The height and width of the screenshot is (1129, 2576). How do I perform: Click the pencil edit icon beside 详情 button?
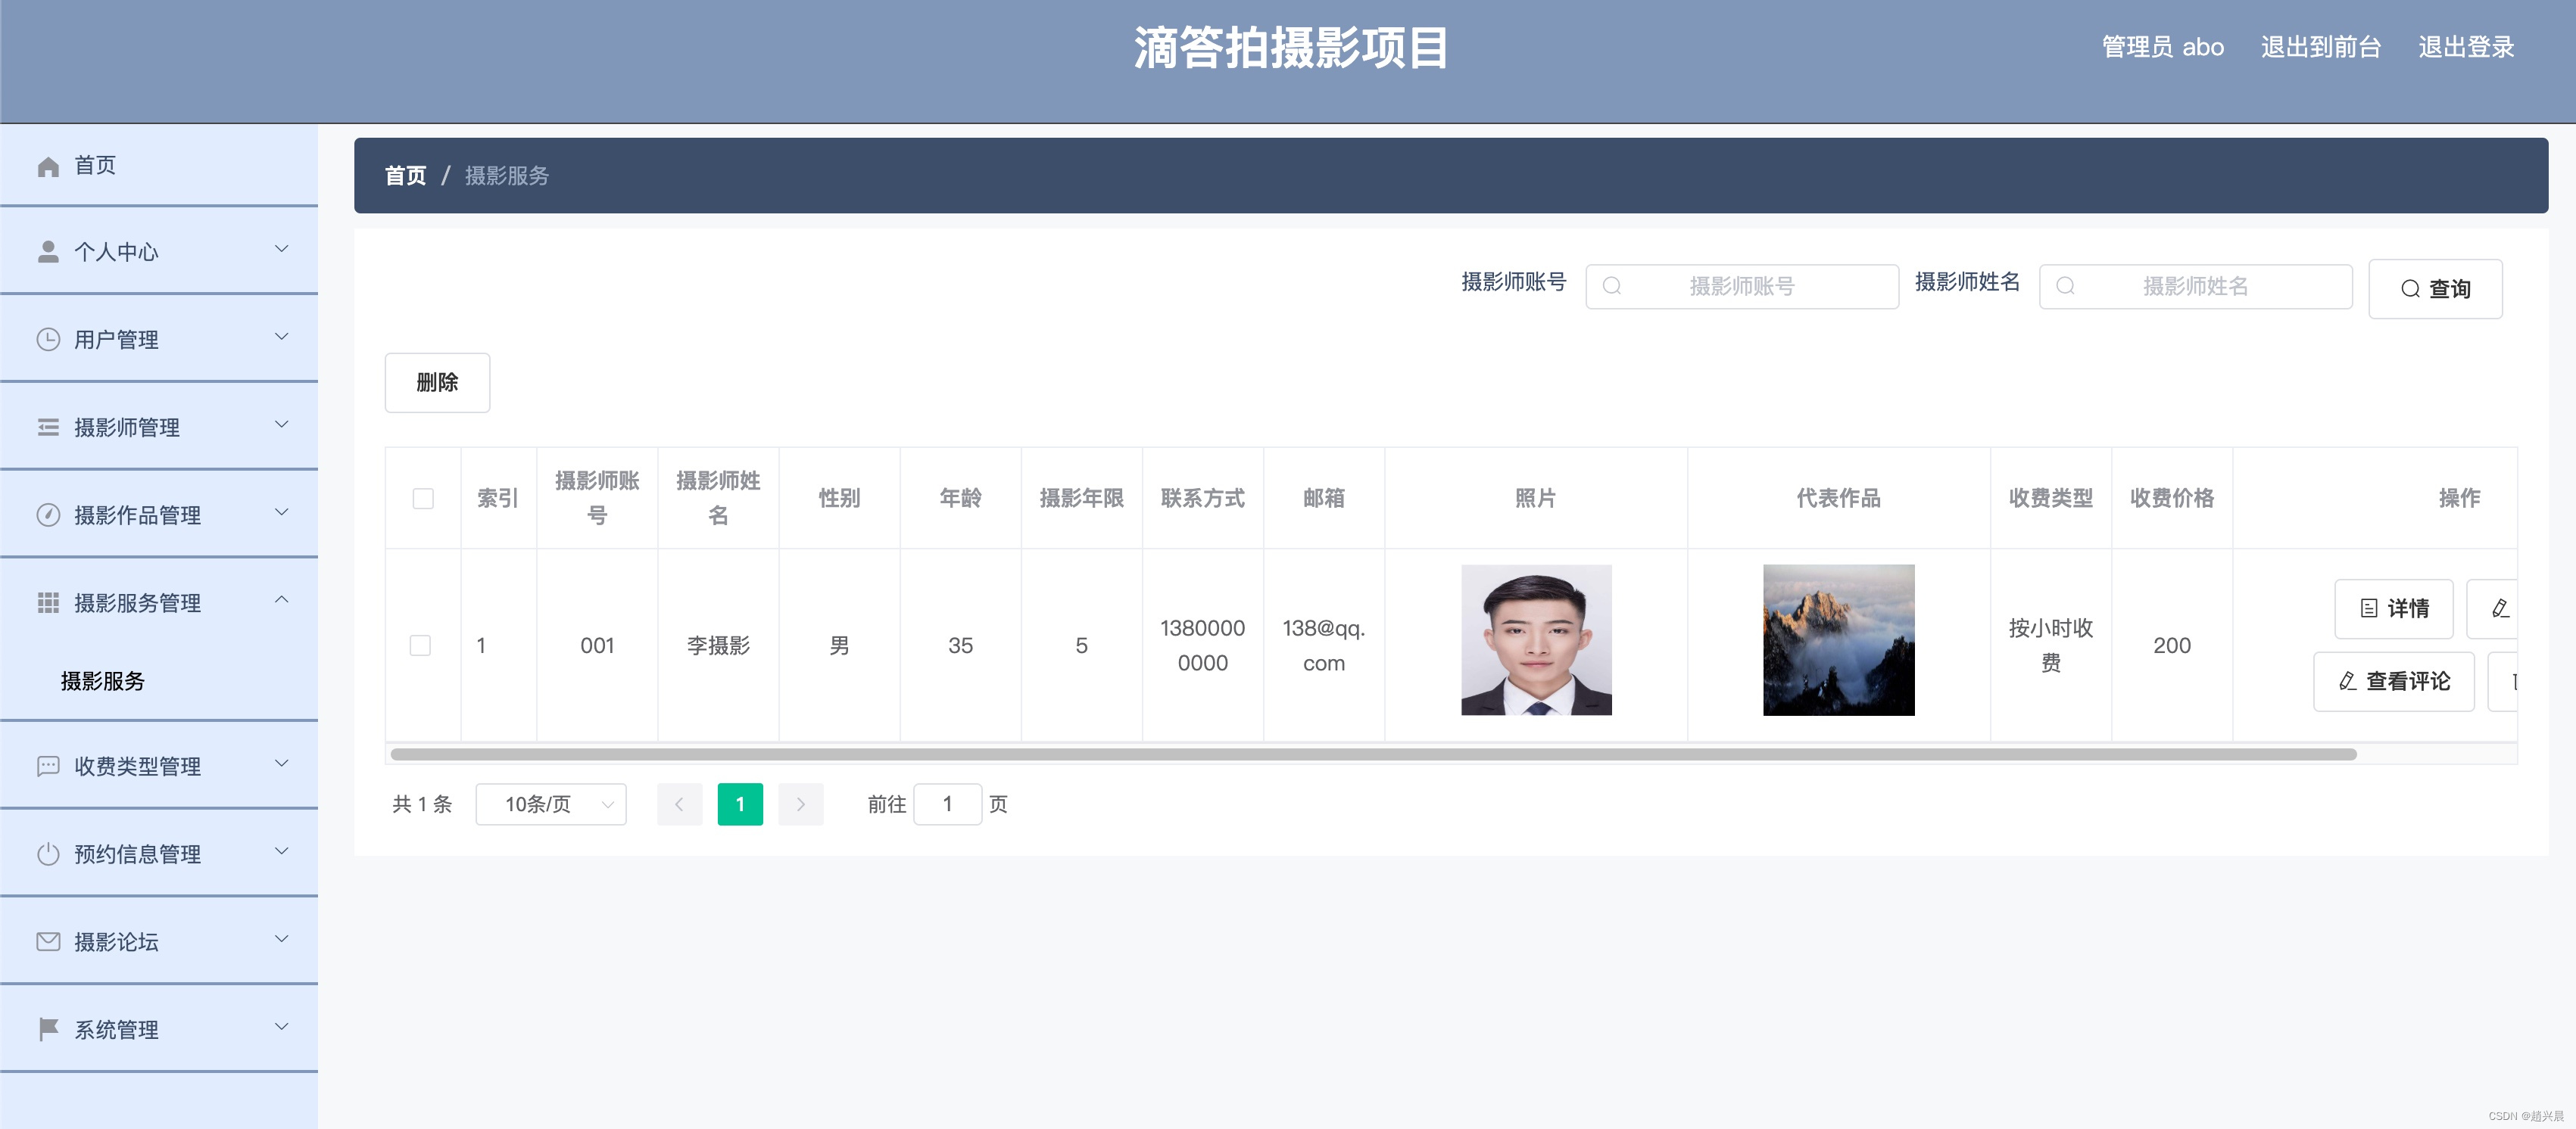2500,608
